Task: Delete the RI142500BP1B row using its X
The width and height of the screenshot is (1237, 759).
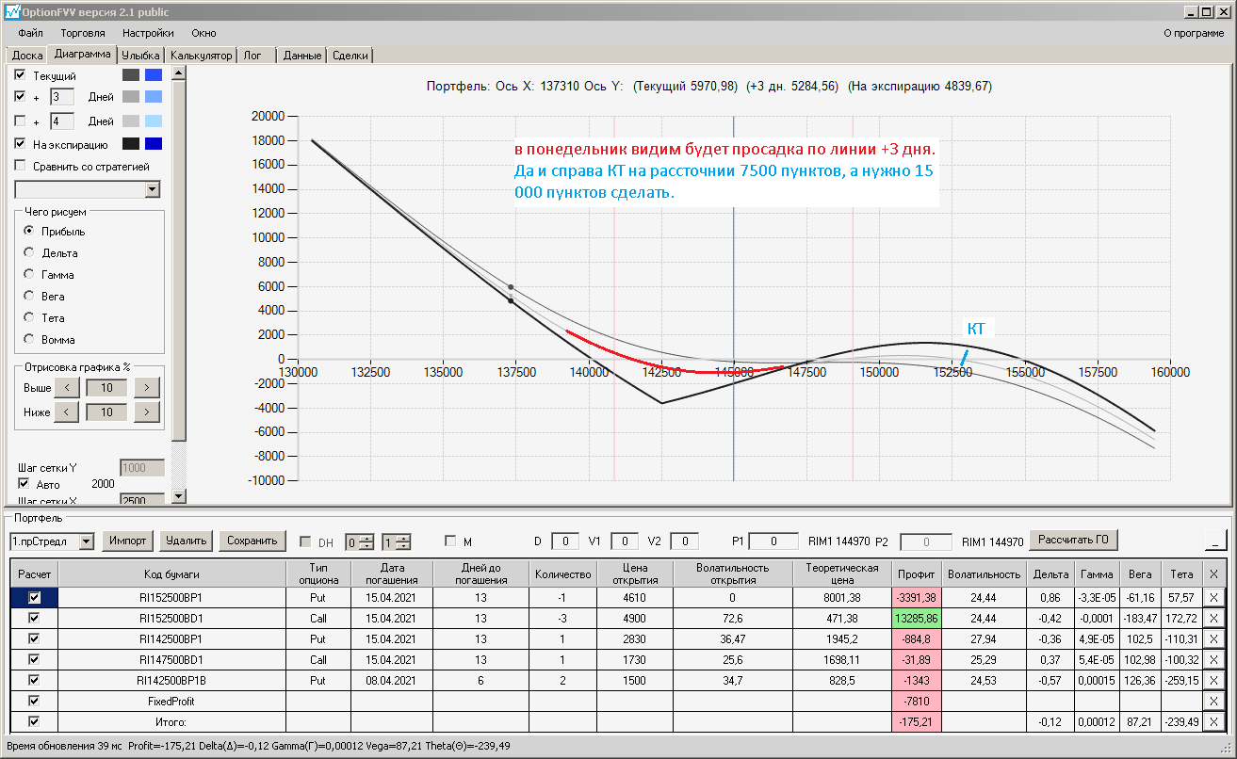Action: 1213,680
